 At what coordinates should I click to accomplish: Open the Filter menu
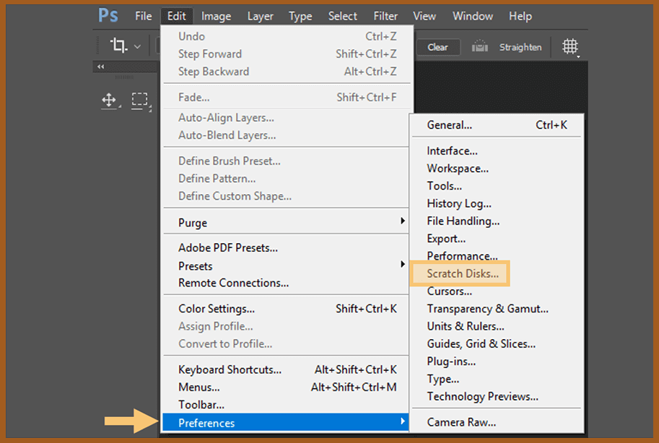385,16
